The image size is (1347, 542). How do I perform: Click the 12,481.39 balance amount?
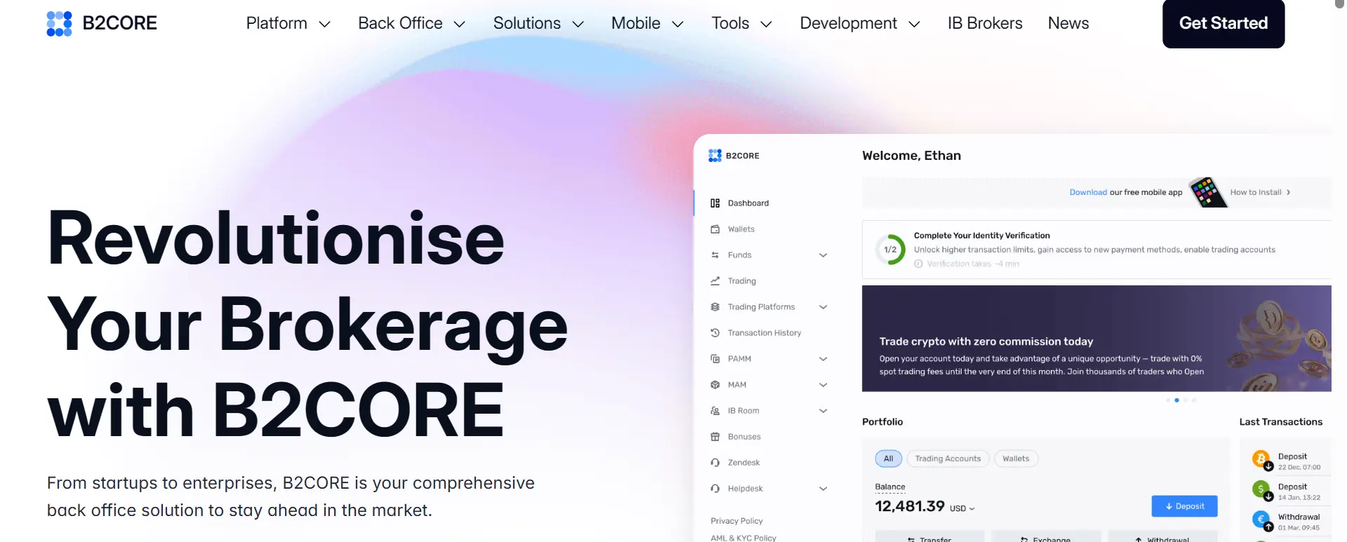910,506
